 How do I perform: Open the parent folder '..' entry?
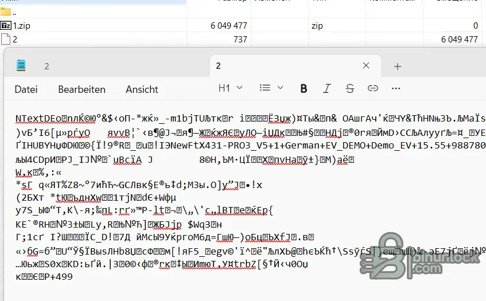(9, 13)
